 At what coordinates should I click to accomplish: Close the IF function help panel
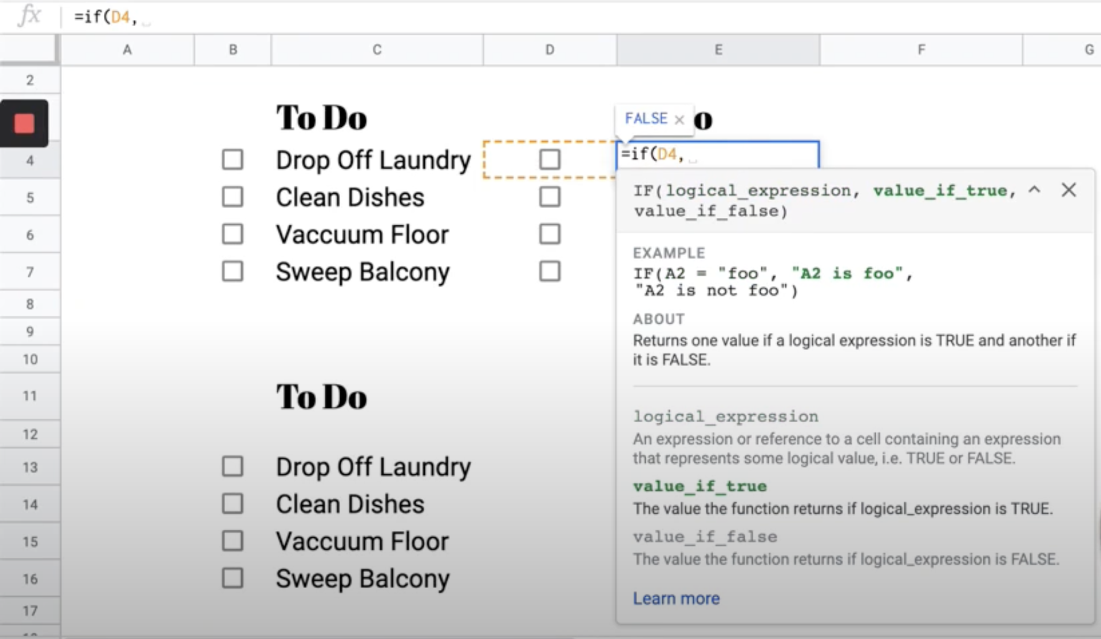1068,190
